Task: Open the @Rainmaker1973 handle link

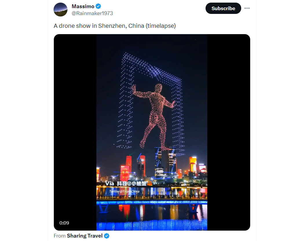Action: [x=92, y=13]
